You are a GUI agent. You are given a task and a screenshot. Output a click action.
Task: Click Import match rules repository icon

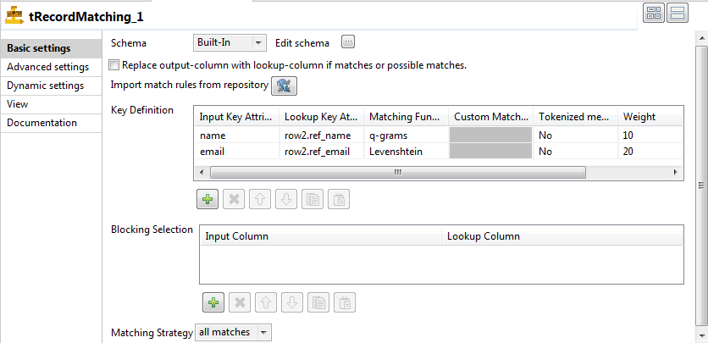point(284,86)
